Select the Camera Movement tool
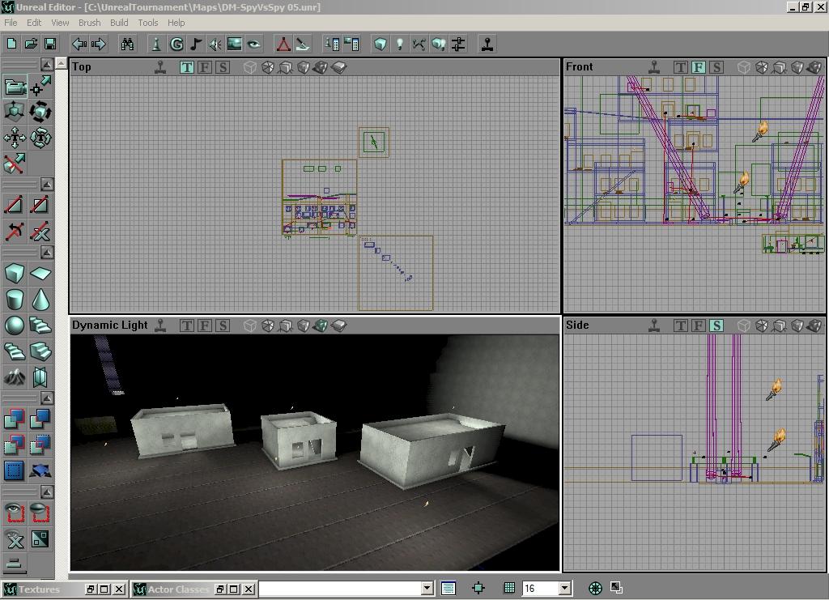The width and height of the screenshot is (829, 600). pos(15,87)
